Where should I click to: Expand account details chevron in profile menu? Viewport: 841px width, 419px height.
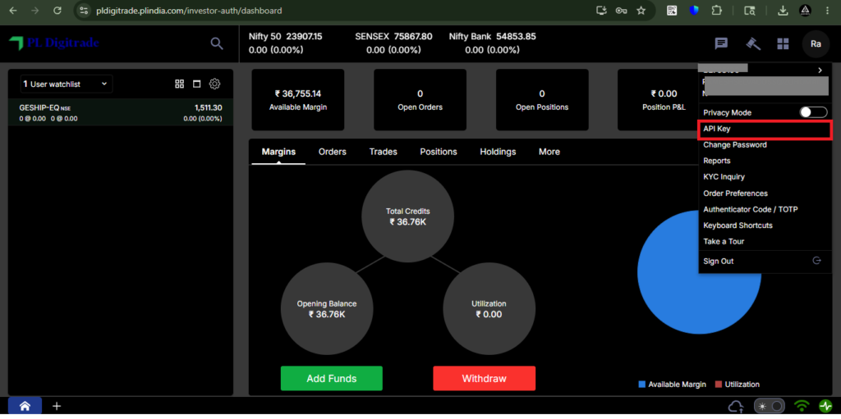820,71
